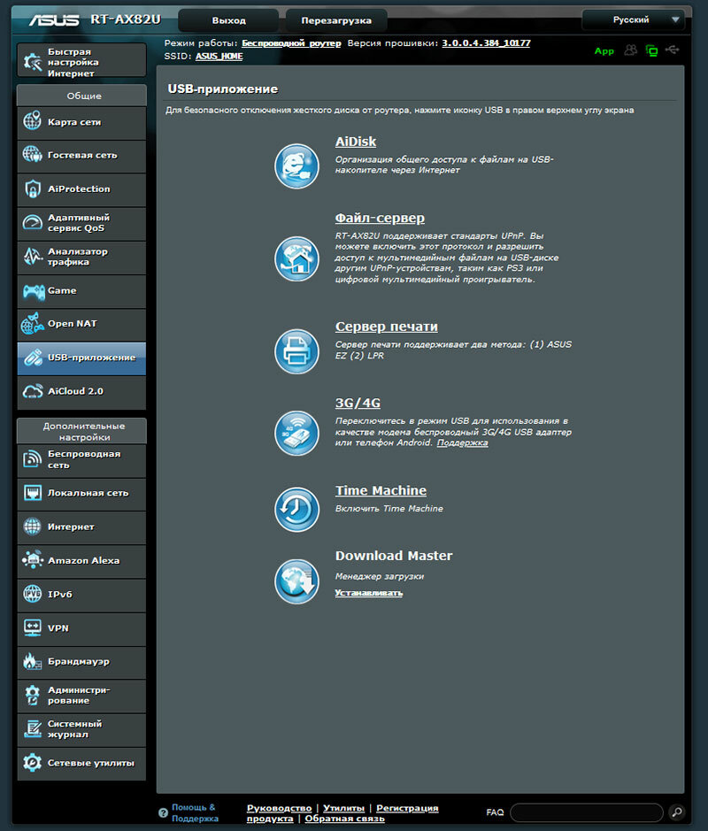Open the Обратная связь footer link
Screen dimensions: 708x831
344,819
